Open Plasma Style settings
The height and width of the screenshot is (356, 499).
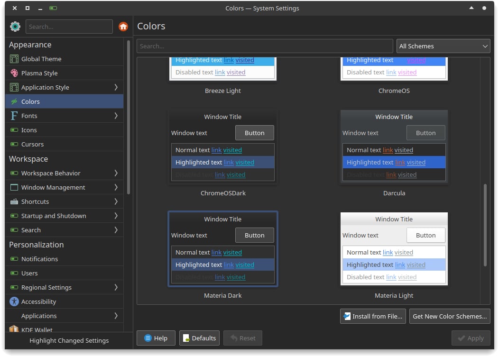(x=65, y=73)
